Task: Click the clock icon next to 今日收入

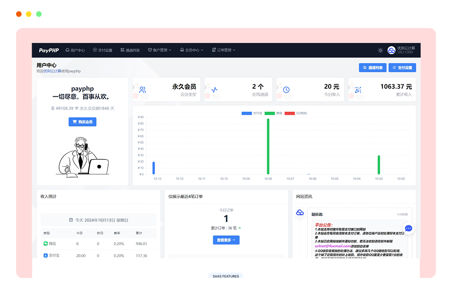Action: tap(285, 89)
